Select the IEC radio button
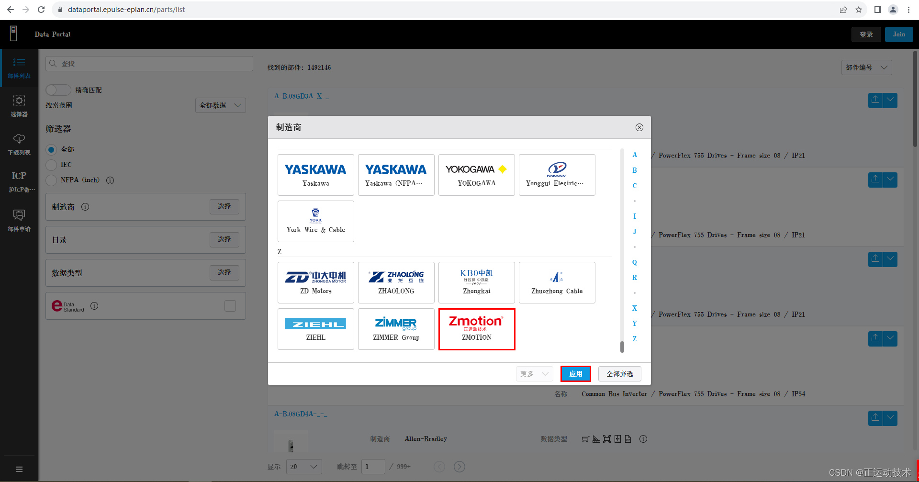The width and height of the screenshot is (919, 482). (51, 165)
